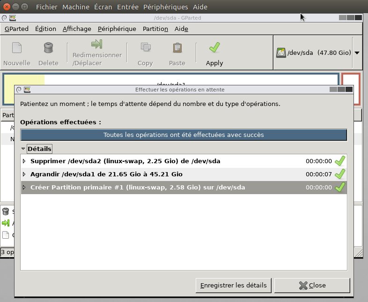368x302 pixels.
Task: Select the unallocated red partition block in graph
Action: (x=351, y=89)
